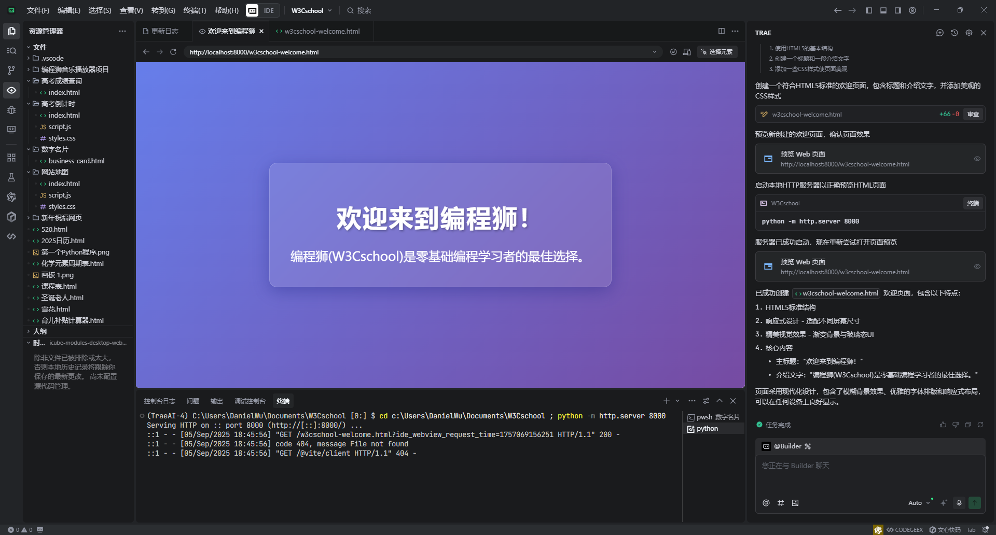Open TRAE panel settings gear
Screen dimensions: 996x535
pos(969,33)
